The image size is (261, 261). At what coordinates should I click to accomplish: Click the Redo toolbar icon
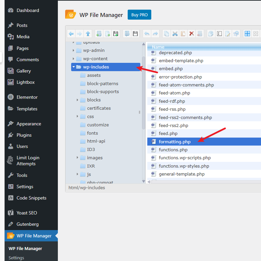[155, 34]
